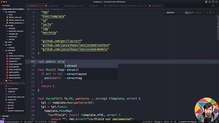Click Analysis Tools Missing warning
This screenshot has width=219, height=123.
click(x=187, y=122)
